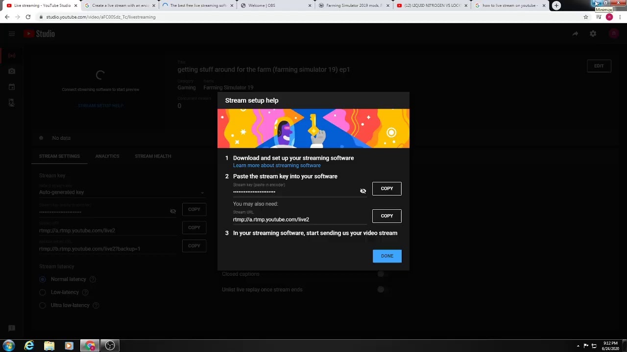Viewport: 627px width, 352px height.
Task: Expand the Auto-generated key dropdown
Action: (122, 193)
